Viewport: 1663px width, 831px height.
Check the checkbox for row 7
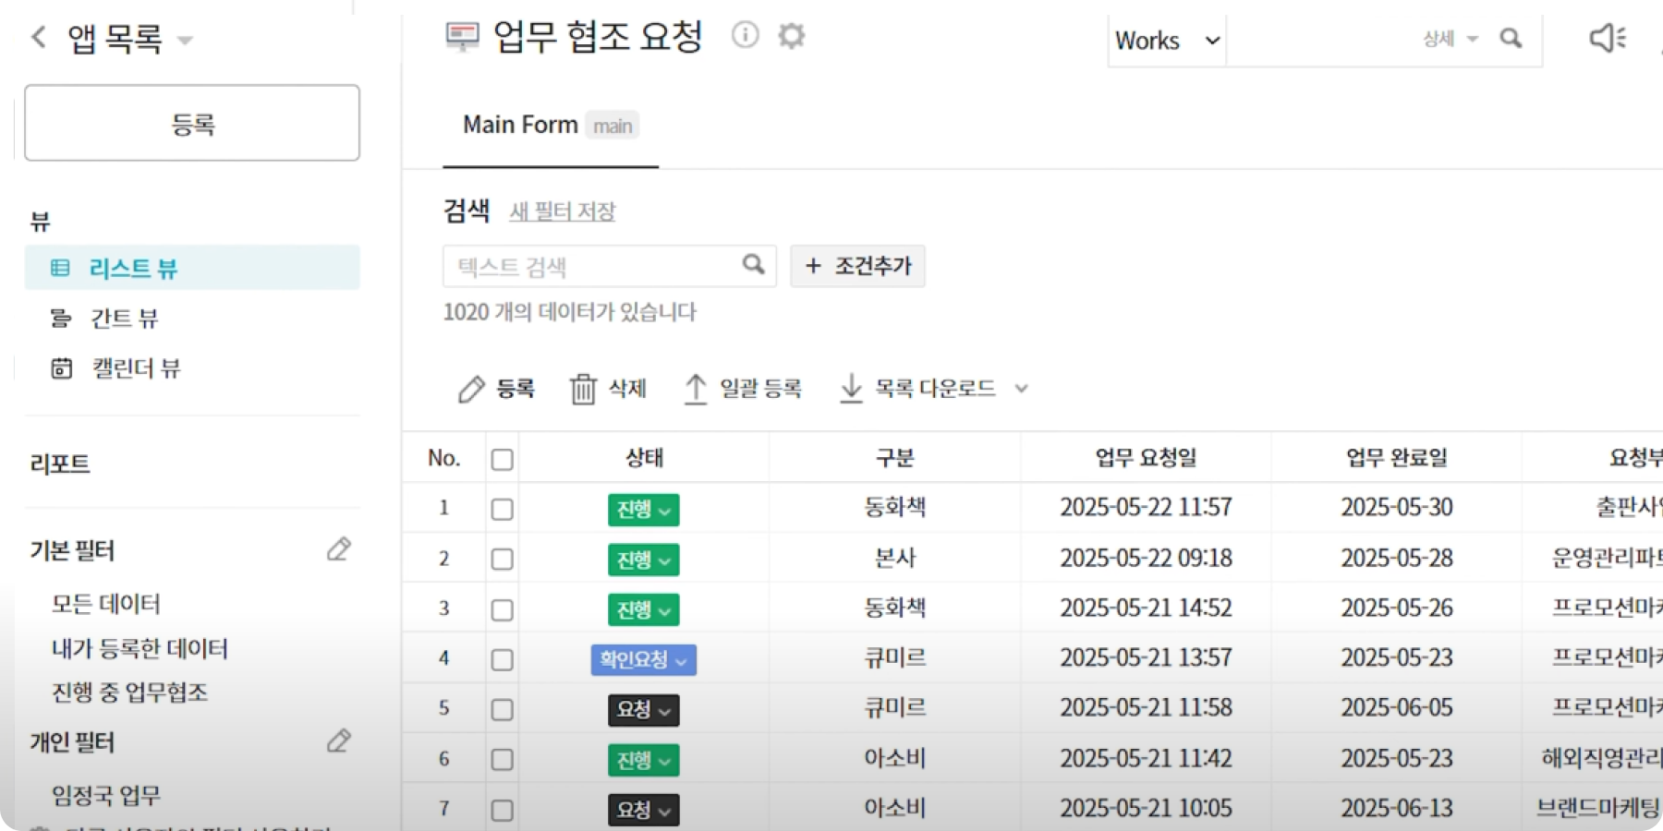coord(502,810)
